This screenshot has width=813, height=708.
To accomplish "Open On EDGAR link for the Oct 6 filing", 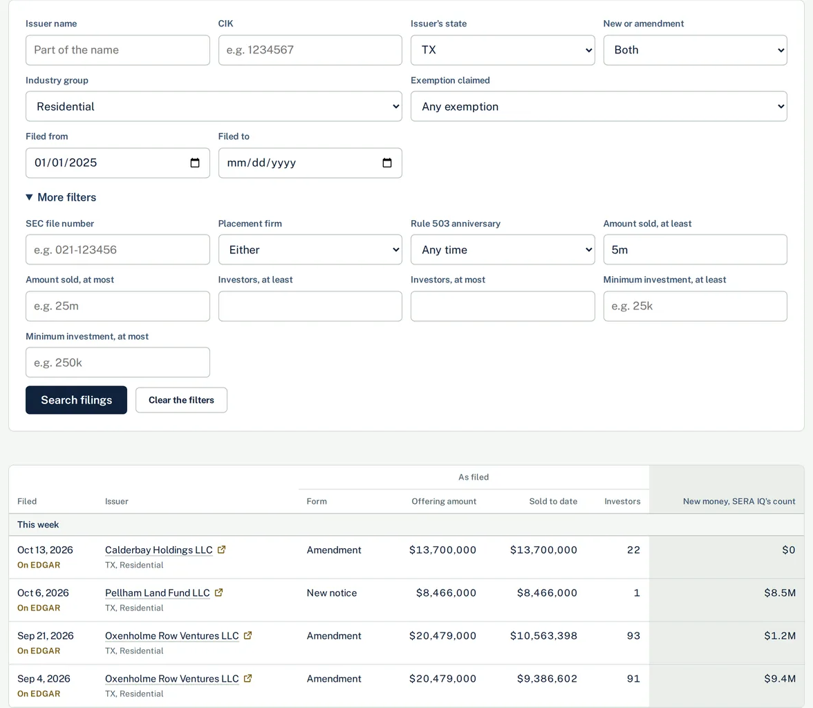I will [x=39, y=608].
